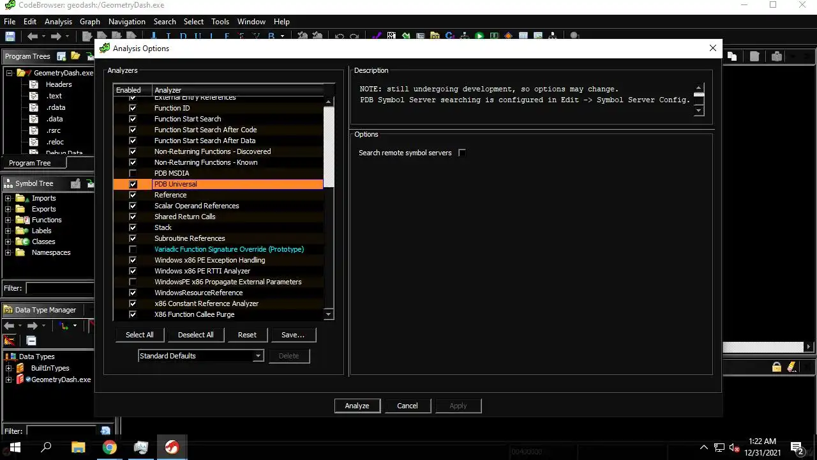Open Windows taskbar search
Viewport: 817px width, 460px height.
(x=46, y=447)
